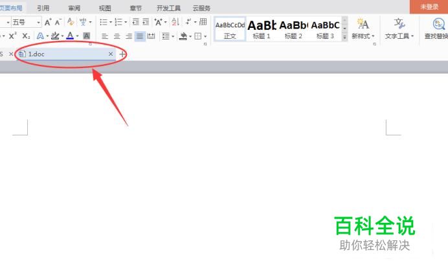Open the 文字工具 text tools menu
This screenshot has height=274, width=448.
(399, 29)
